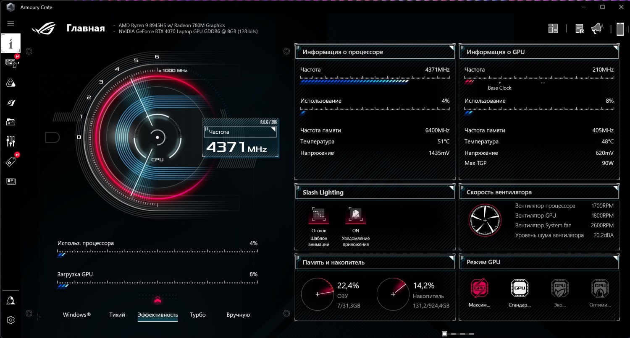Select the Home info icon in sidebar
630x338 pixels.
11,43
